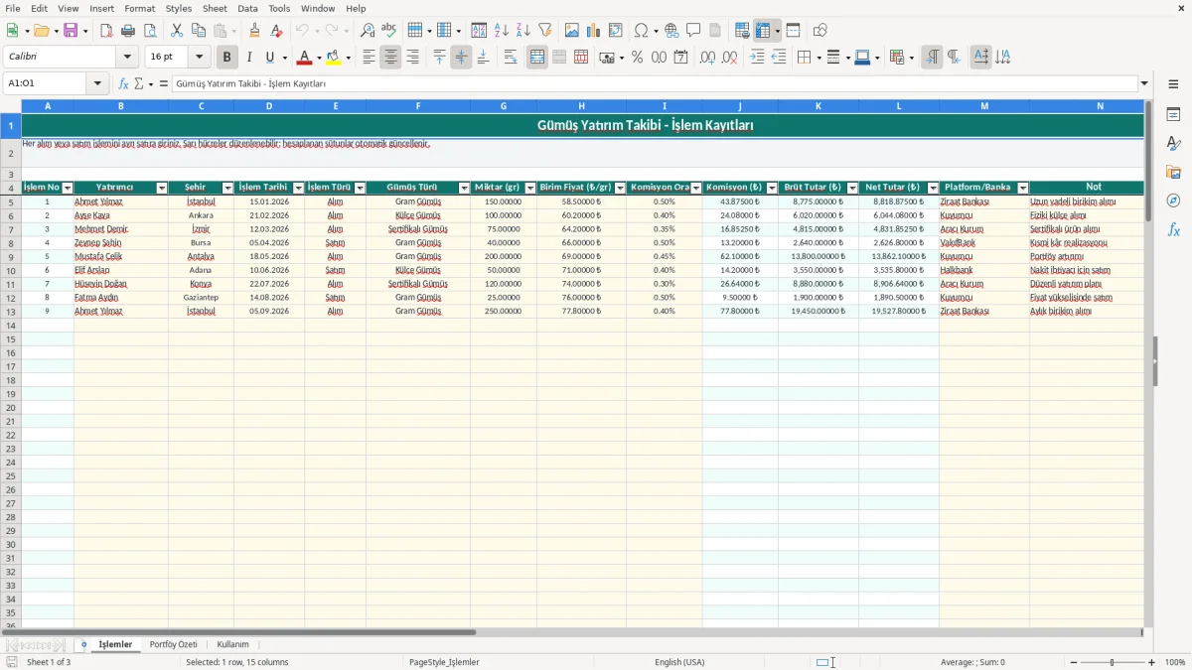Apply the red font color button
This screenshot has width=1192, height=670.
[x=305, y=58]
